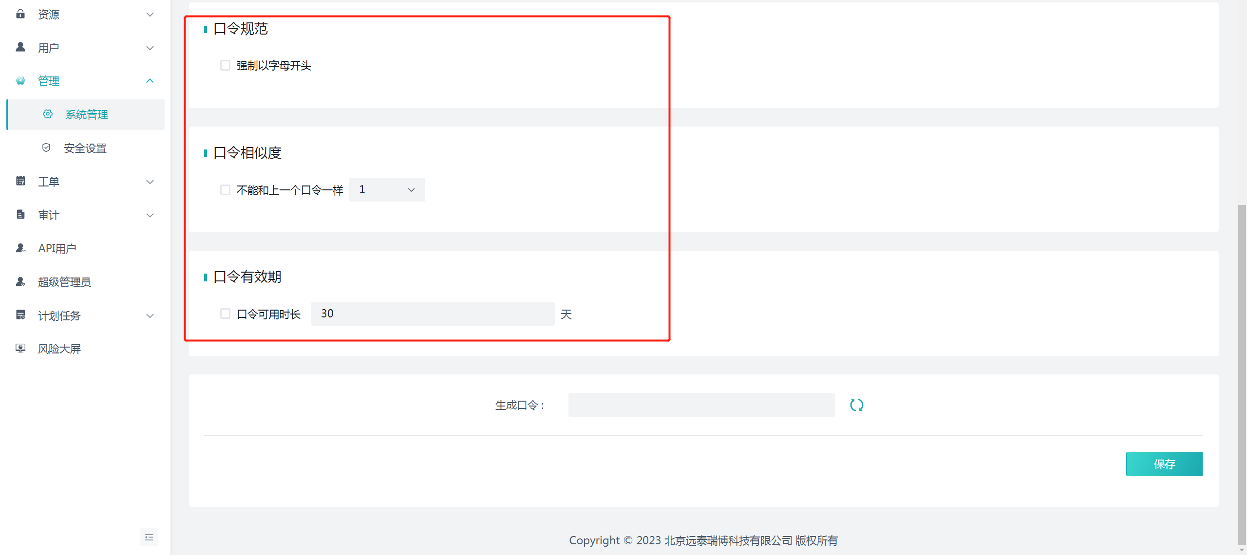
Task: Click the document icon beside 审计
Action: [20, 215]
